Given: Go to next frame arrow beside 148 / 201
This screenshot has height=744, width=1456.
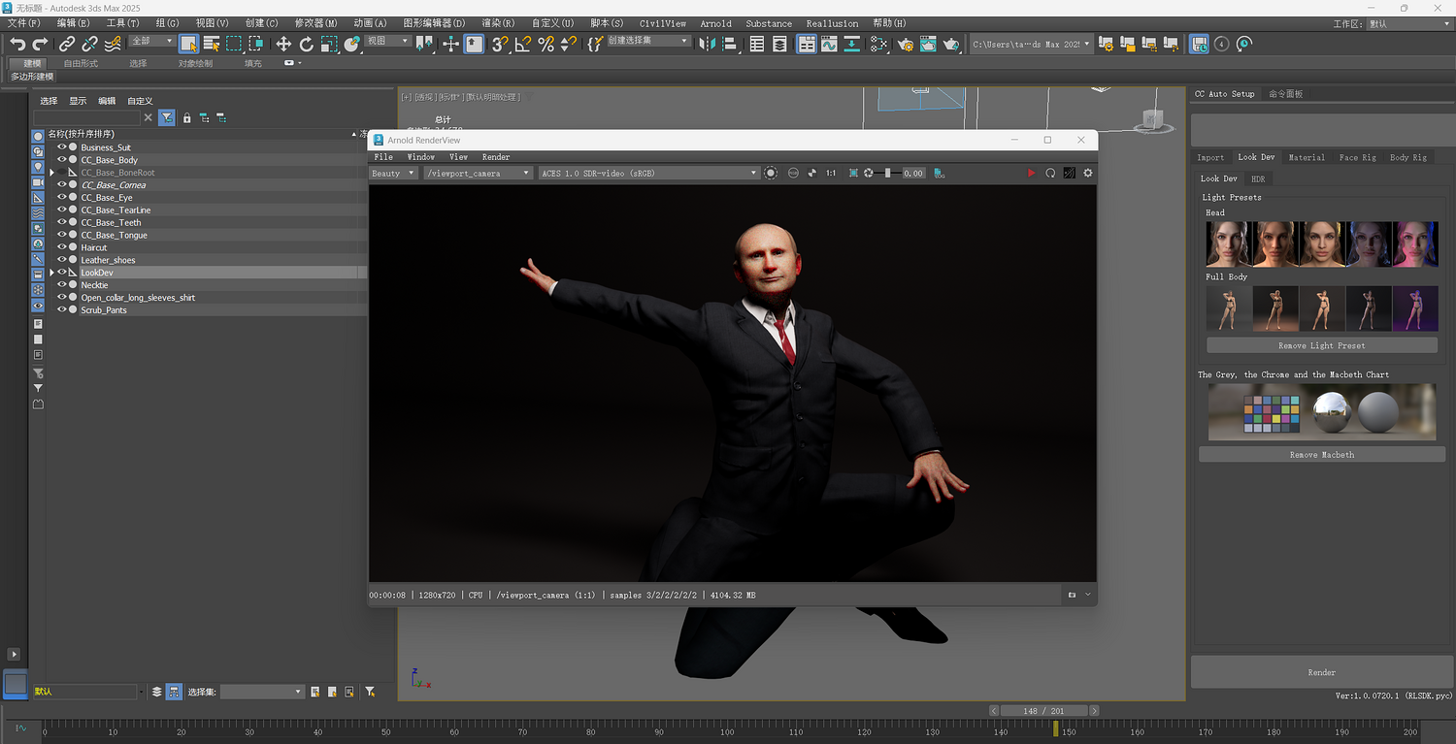Looking at the screenshot, I should click(x=1094, y=711).
